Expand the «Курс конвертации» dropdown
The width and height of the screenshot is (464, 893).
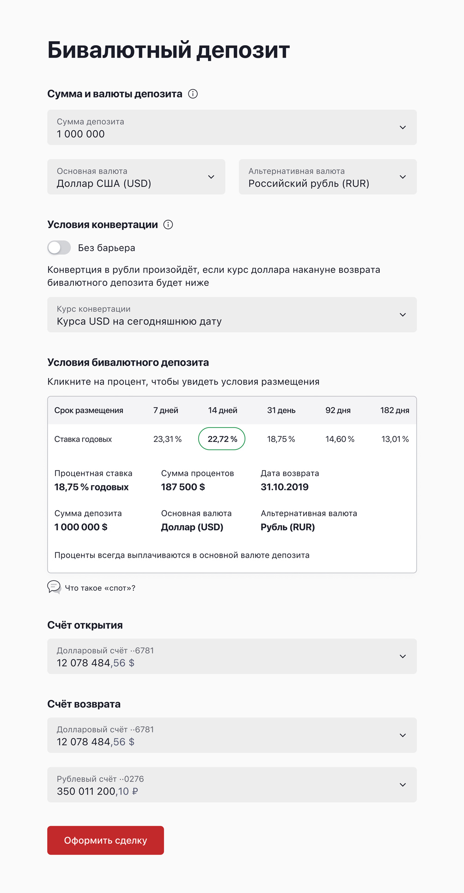coord(403,314)
